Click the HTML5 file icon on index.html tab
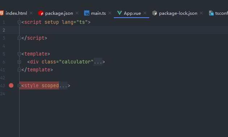 click(2, 13)
